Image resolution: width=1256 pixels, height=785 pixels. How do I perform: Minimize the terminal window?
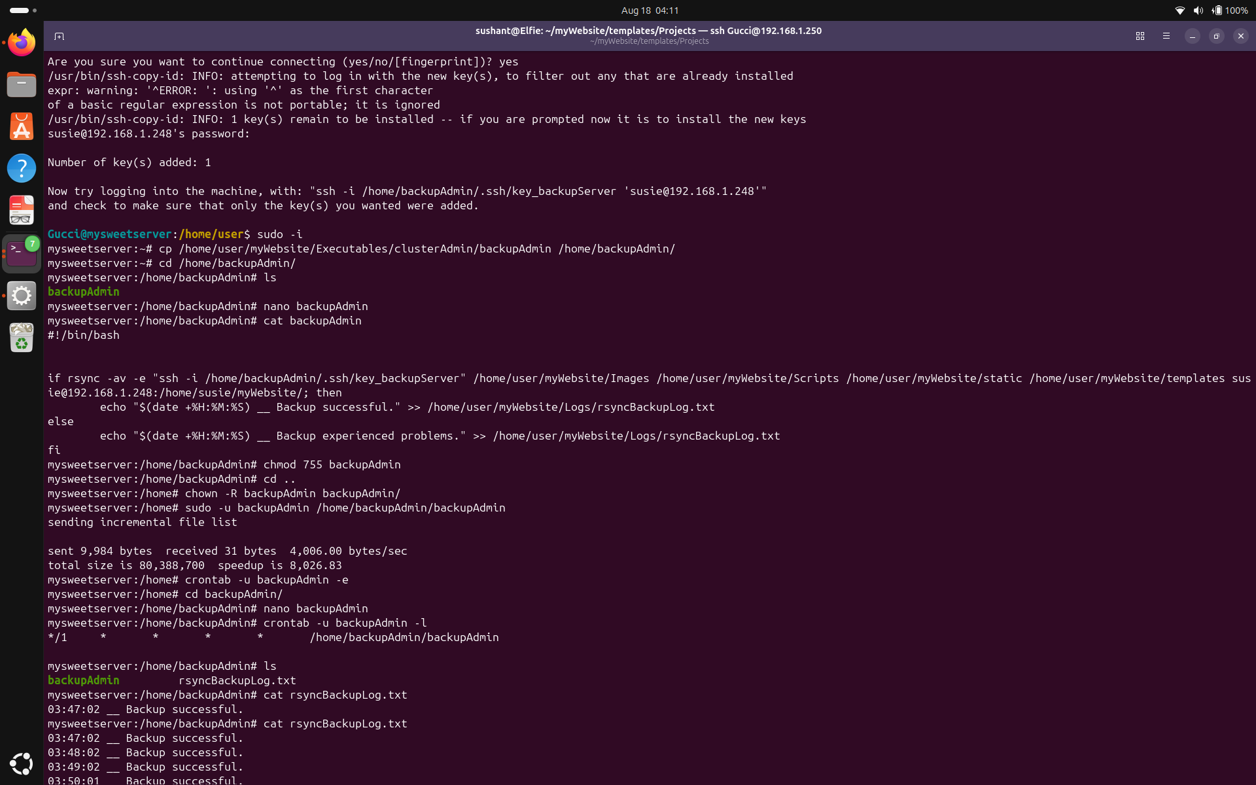1192,36
